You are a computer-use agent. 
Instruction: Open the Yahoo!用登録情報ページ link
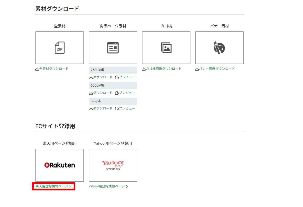click(x=108, y=186)
